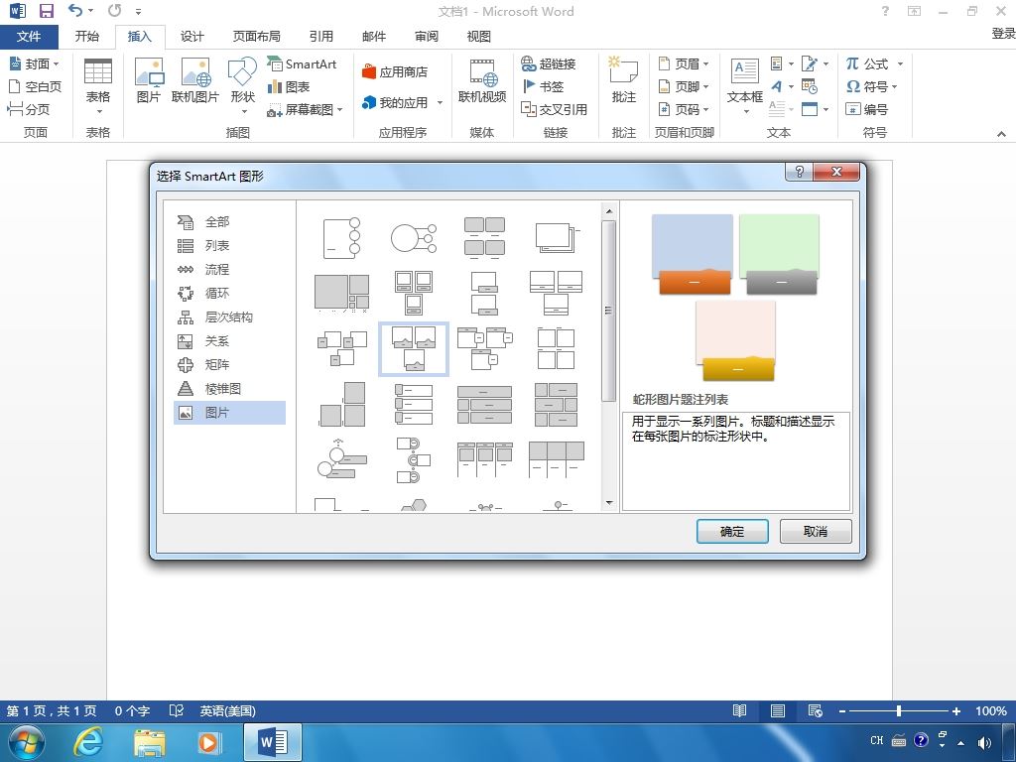Click the 英语(美国) language indicator

click(x=227, y=710)
